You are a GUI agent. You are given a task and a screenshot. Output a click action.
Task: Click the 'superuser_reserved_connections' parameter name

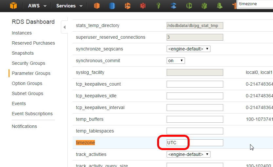[111, 37]
